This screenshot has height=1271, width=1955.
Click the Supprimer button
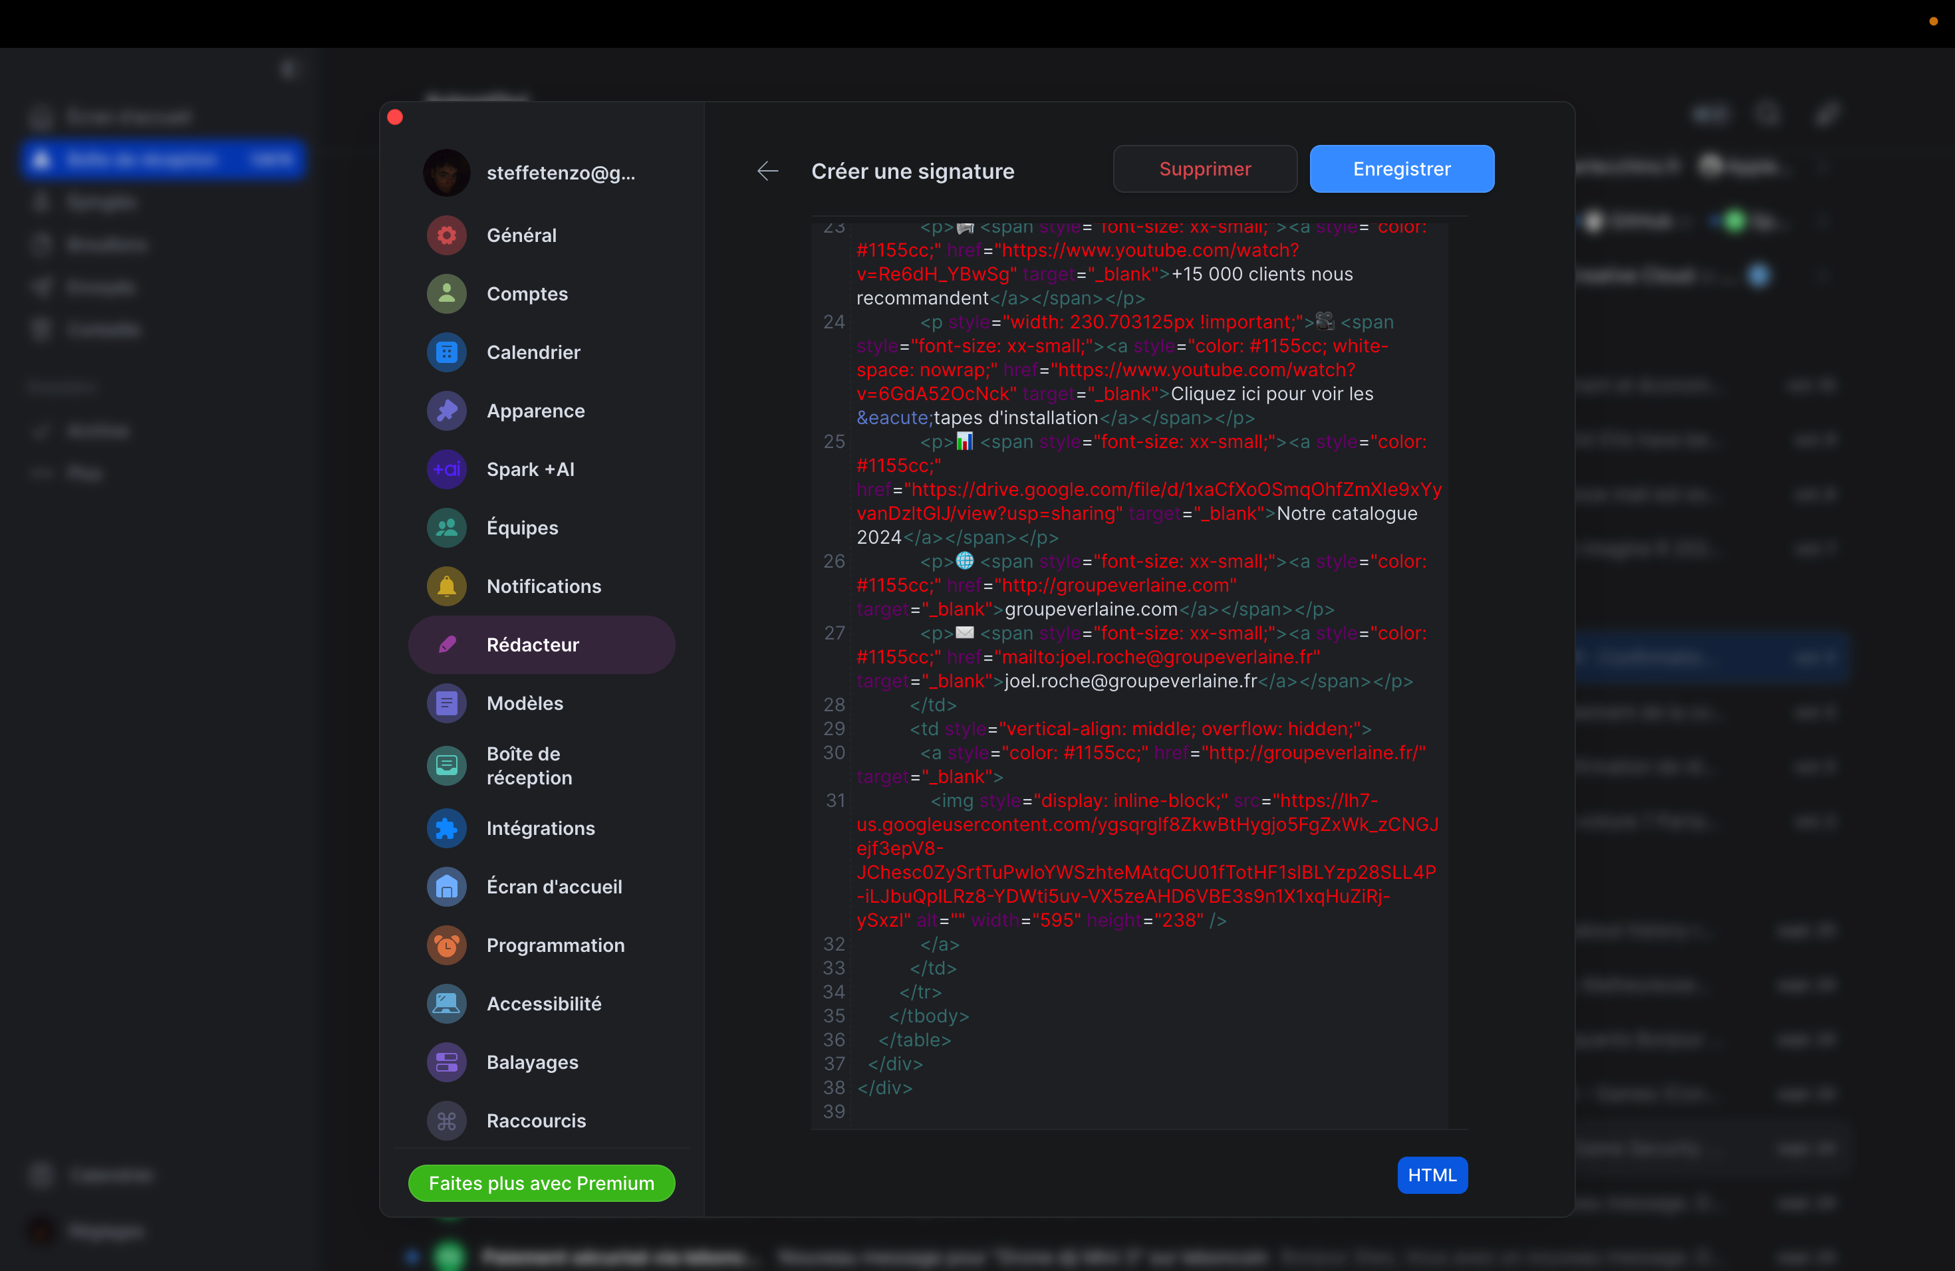tap(1205, 169)
